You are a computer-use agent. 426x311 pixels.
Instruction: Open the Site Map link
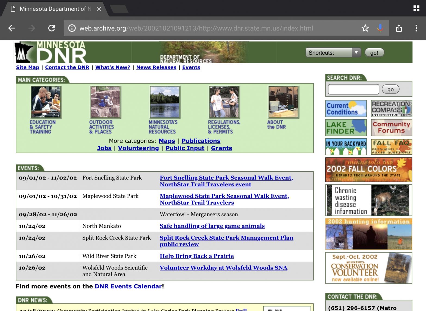click(x=27, y=67)
